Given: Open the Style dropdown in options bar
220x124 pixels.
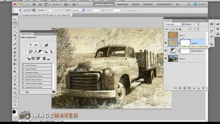Looking at the screenshot, I should click(x=78, y=10).
